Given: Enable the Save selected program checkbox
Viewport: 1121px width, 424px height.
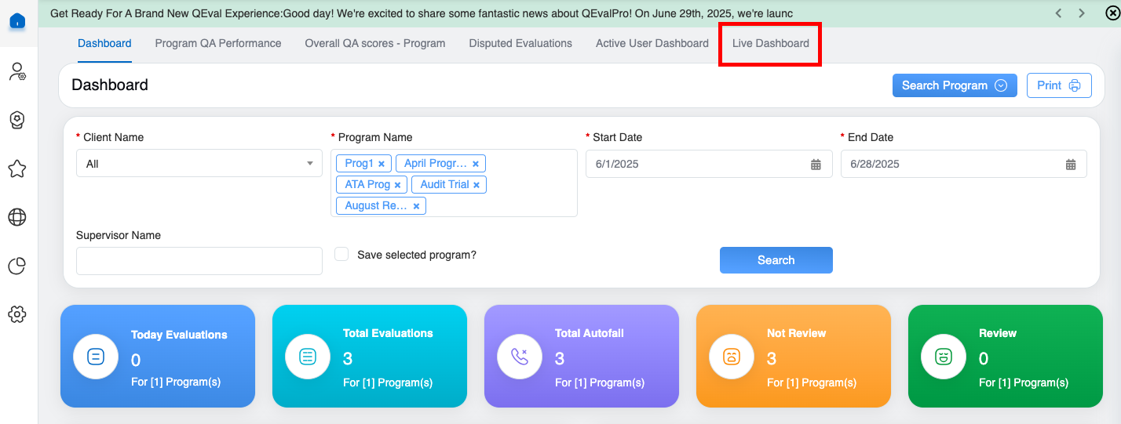Looking at the screenshot, I should 341,254.
